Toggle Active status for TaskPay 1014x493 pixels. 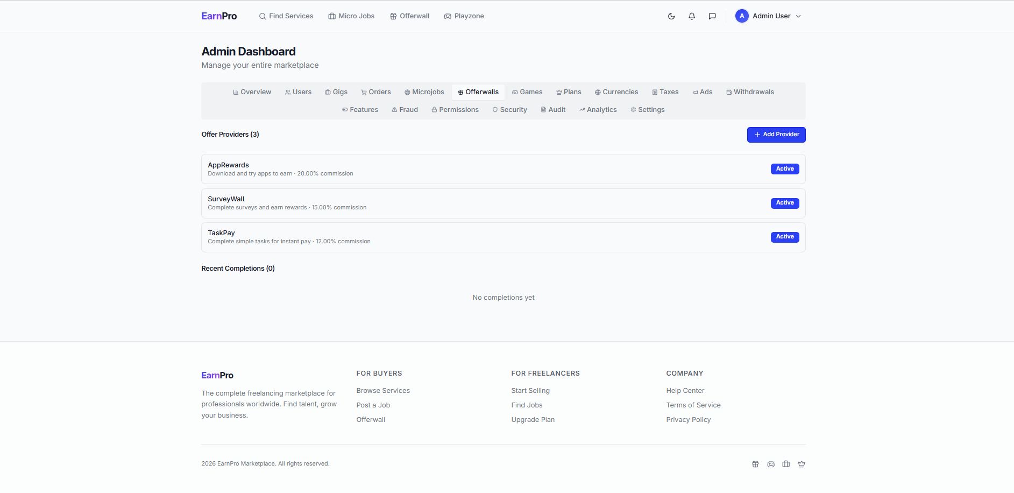pyautogui.click(x=785, y=237)
